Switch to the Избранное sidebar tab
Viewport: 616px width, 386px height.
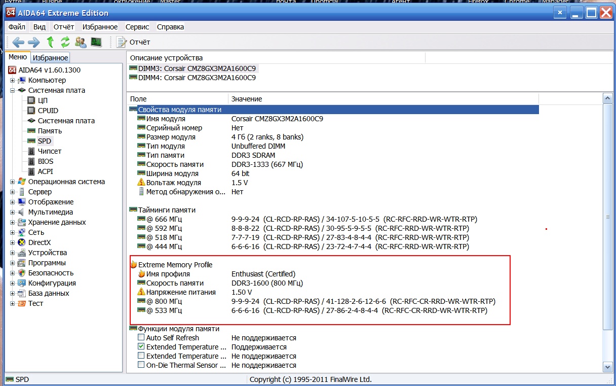(x=50, y=58)
